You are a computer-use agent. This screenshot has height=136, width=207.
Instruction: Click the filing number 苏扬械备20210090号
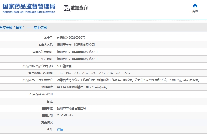click(71, 38)
